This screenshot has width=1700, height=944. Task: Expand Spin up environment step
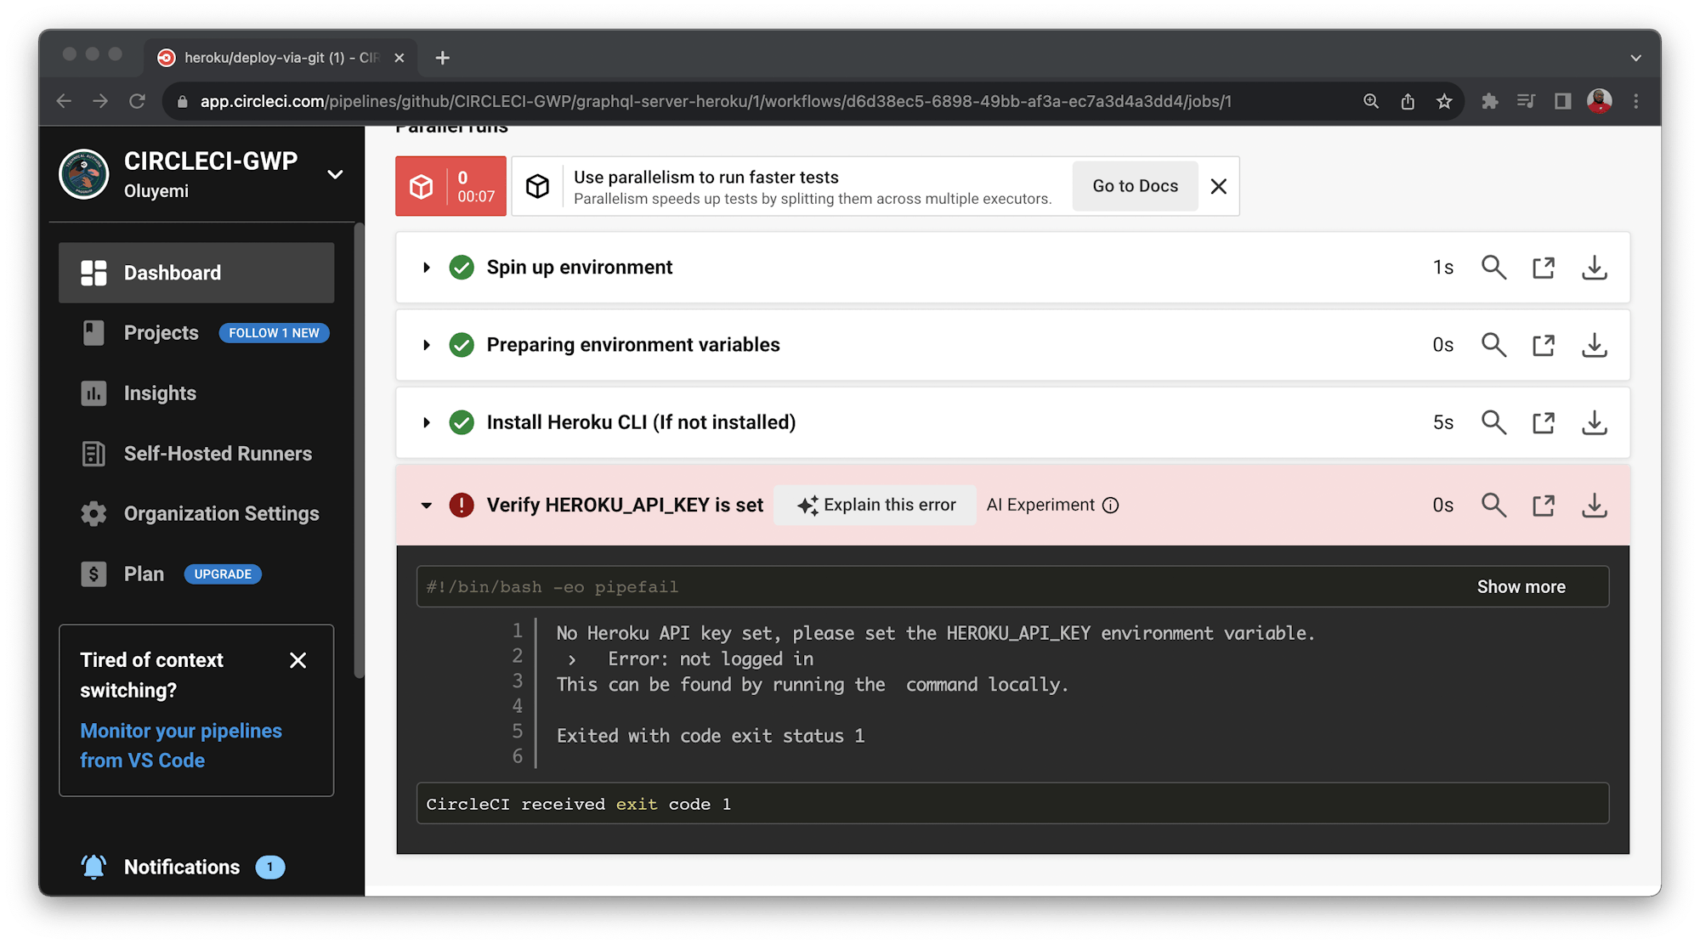pyautogui.click(x=427, y=268)
